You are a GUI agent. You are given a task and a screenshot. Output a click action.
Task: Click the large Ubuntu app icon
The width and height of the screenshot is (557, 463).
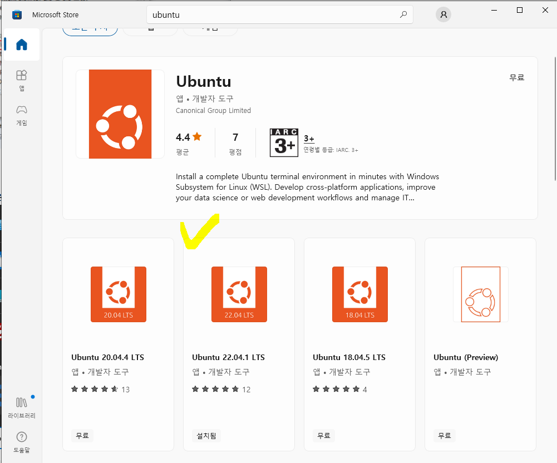120,114
